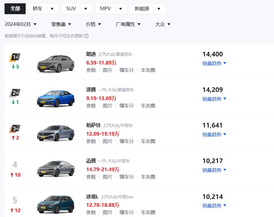Expand 销量趋势 for 速腾

214,99
